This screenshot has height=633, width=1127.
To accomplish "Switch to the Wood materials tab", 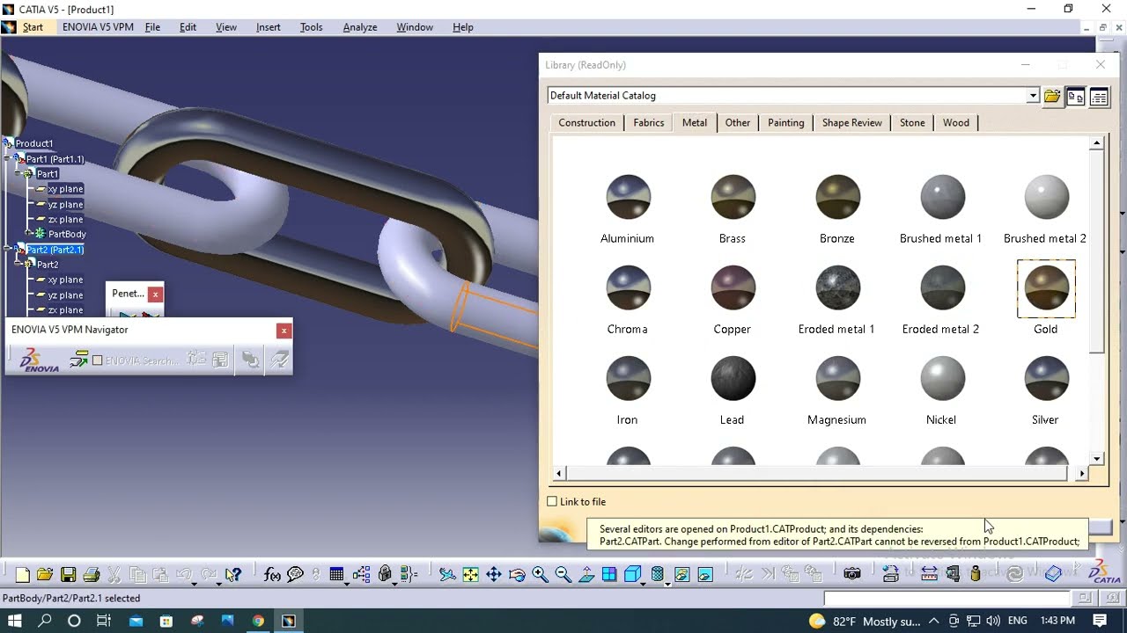I will point(956,123).
